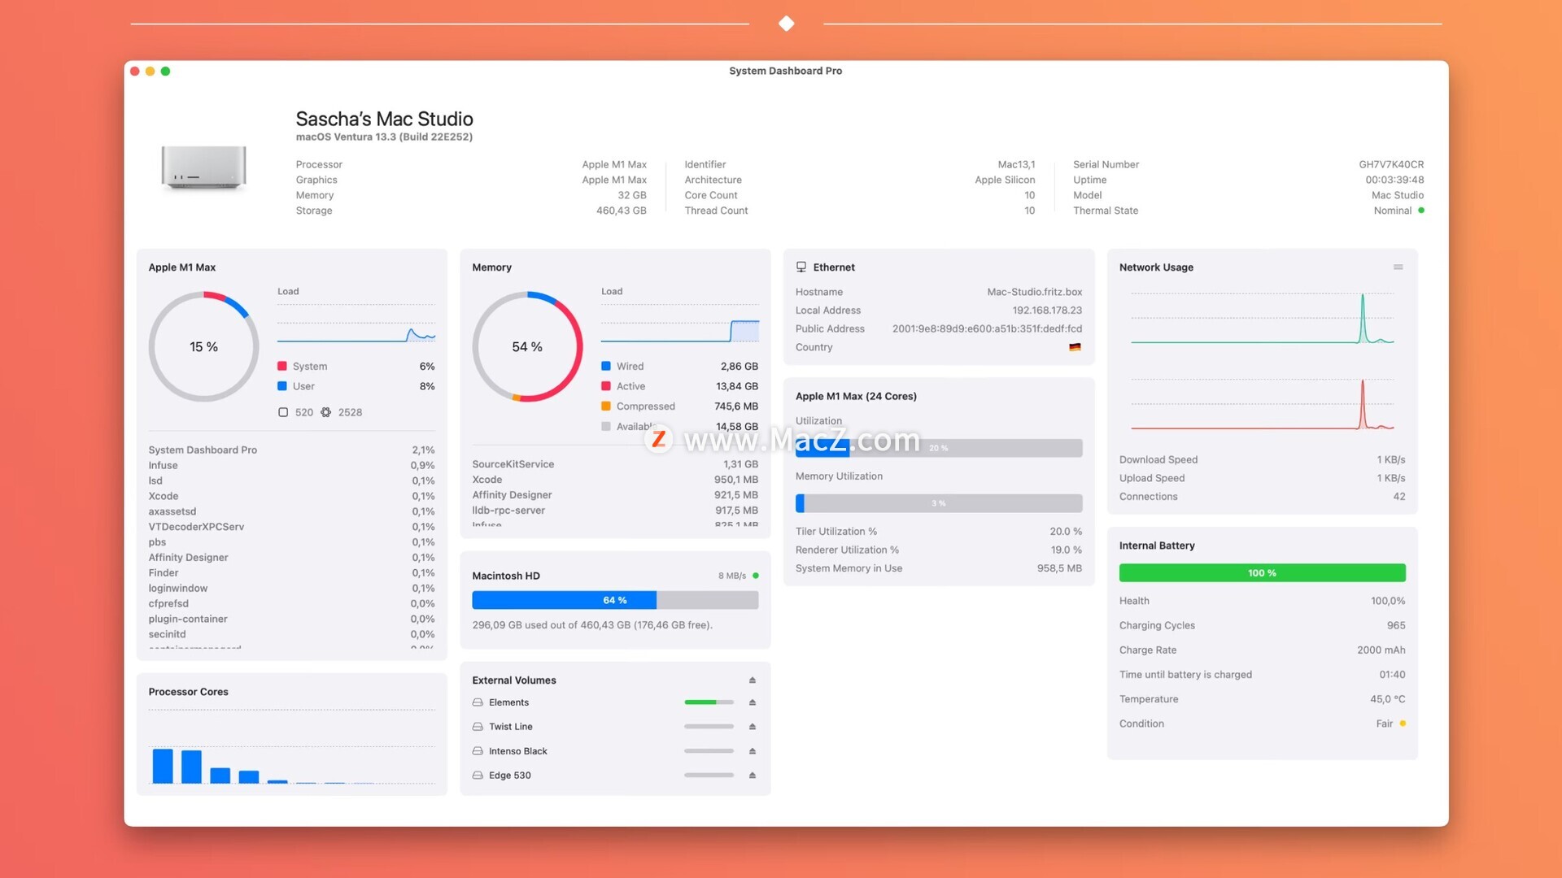This screenshot has height=878, width=1562.
Task: Eject the Intenso Black volume
Action: click(753, 751)
